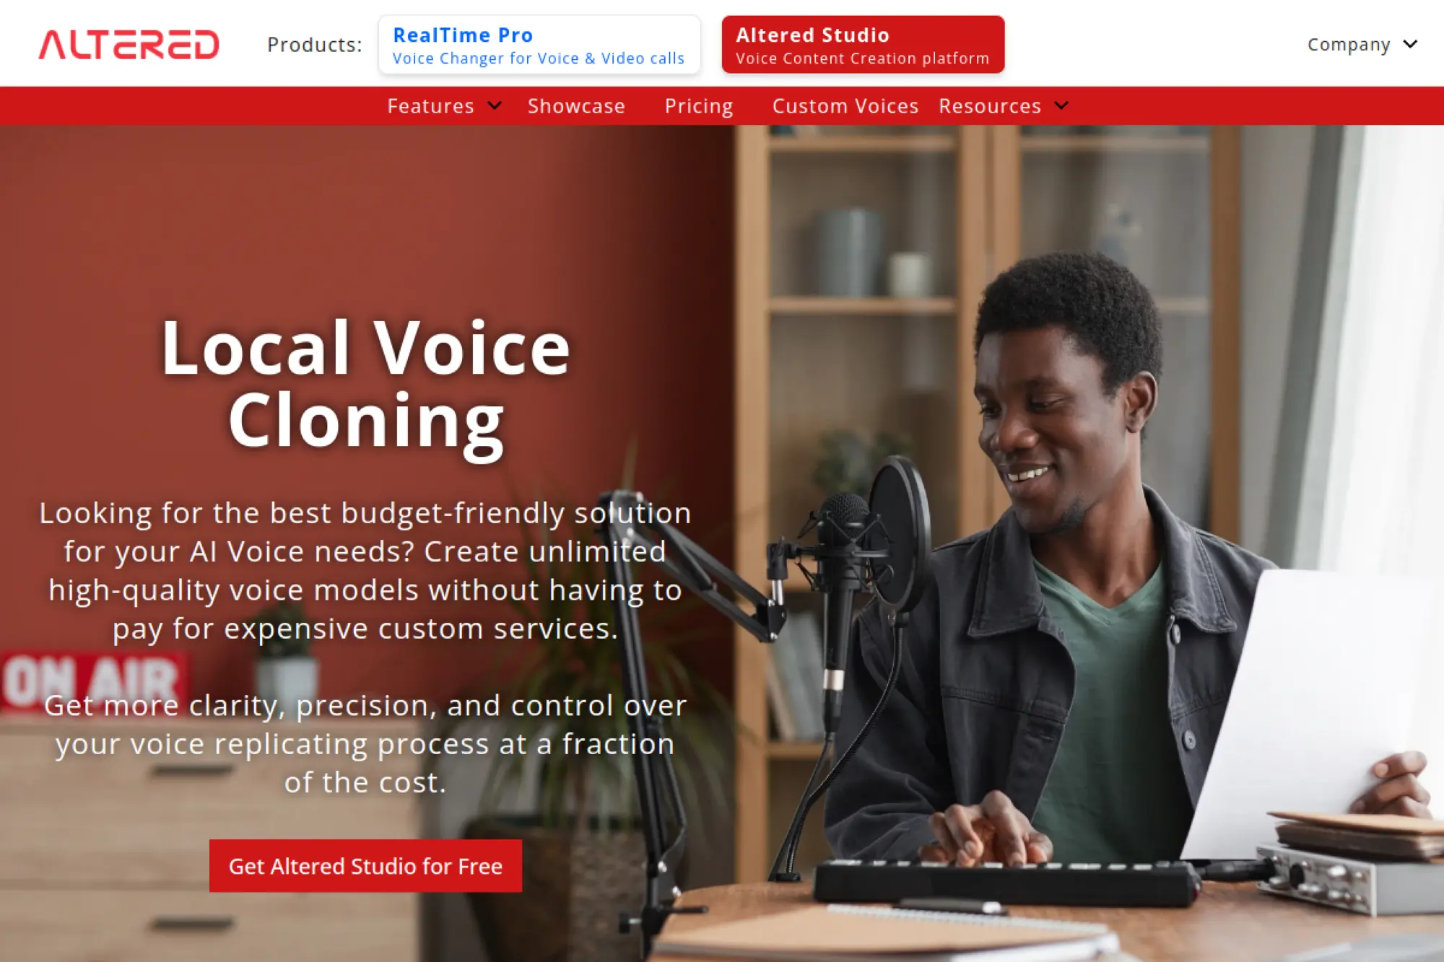The height and width of the screenshot is (962, 1444).
Task: Click the budget-friendly solution paragraph
Action: tap(365, 570)
